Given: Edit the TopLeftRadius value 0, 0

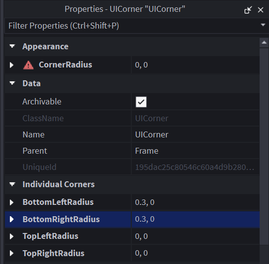Looking at the screenshot, I should pos(195,236).
